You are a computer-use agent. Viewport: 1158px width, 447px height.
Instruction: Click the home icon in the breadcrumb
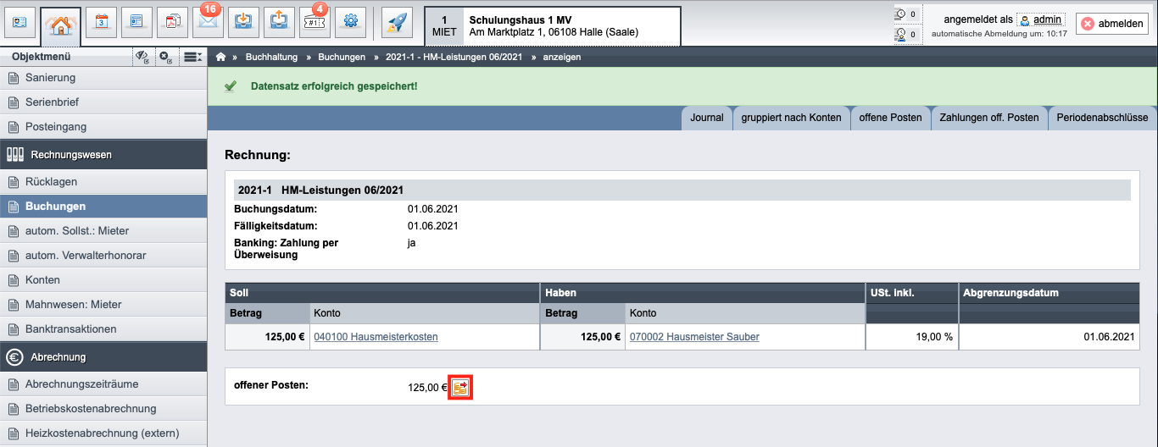(x=221, y=58)
